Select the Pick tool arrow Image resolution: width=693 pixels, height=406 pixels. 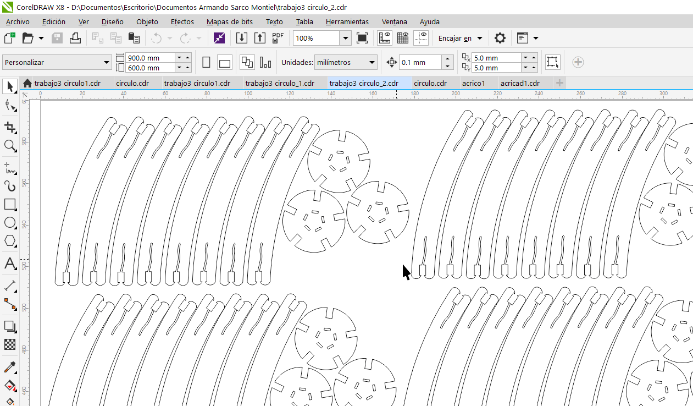(x=10, y=86)
